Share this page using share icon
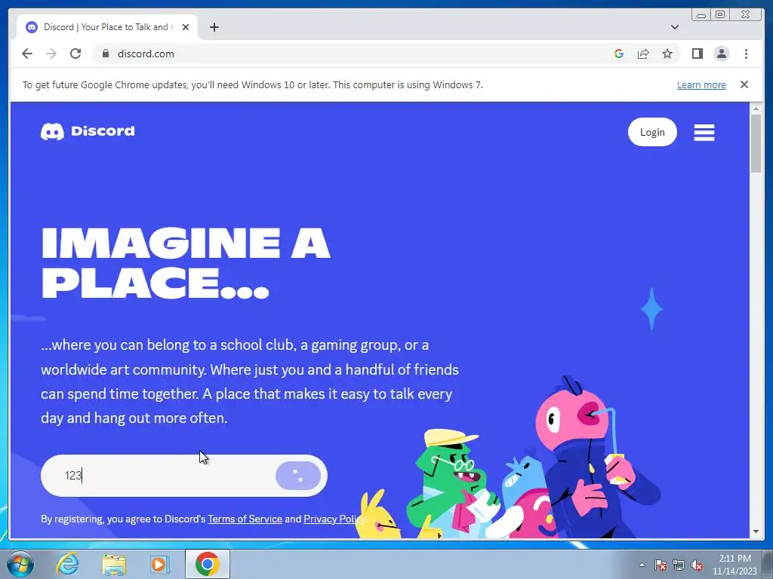Viewport: 773px width, 579px height. tap(643, 54)
